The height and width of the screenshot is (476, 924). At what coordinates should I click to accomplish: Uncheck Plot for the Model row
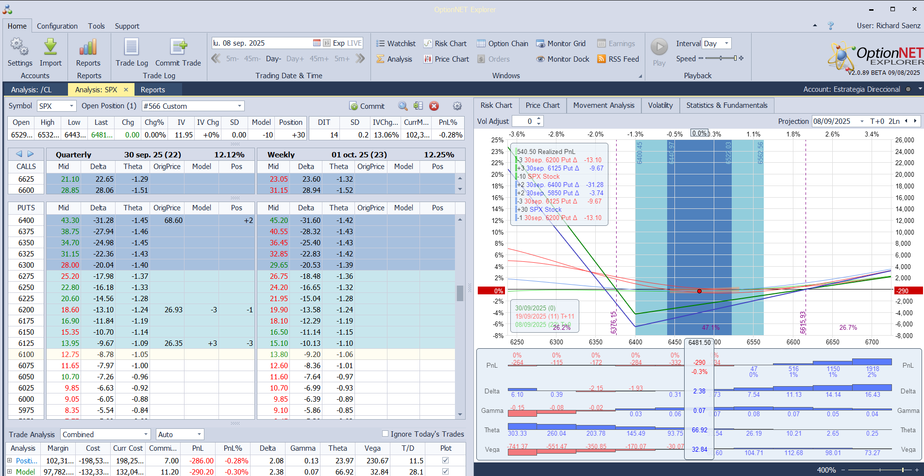[x=445, y=472]
